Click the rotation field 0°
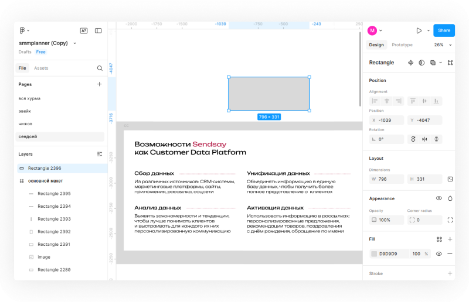Image resolution: width=469 pixels, height=302 pixels. tap(386, 139)
